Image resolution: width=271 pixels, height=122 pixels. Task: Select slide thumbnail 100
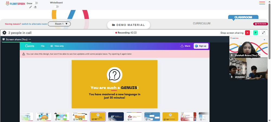(189, 117)
